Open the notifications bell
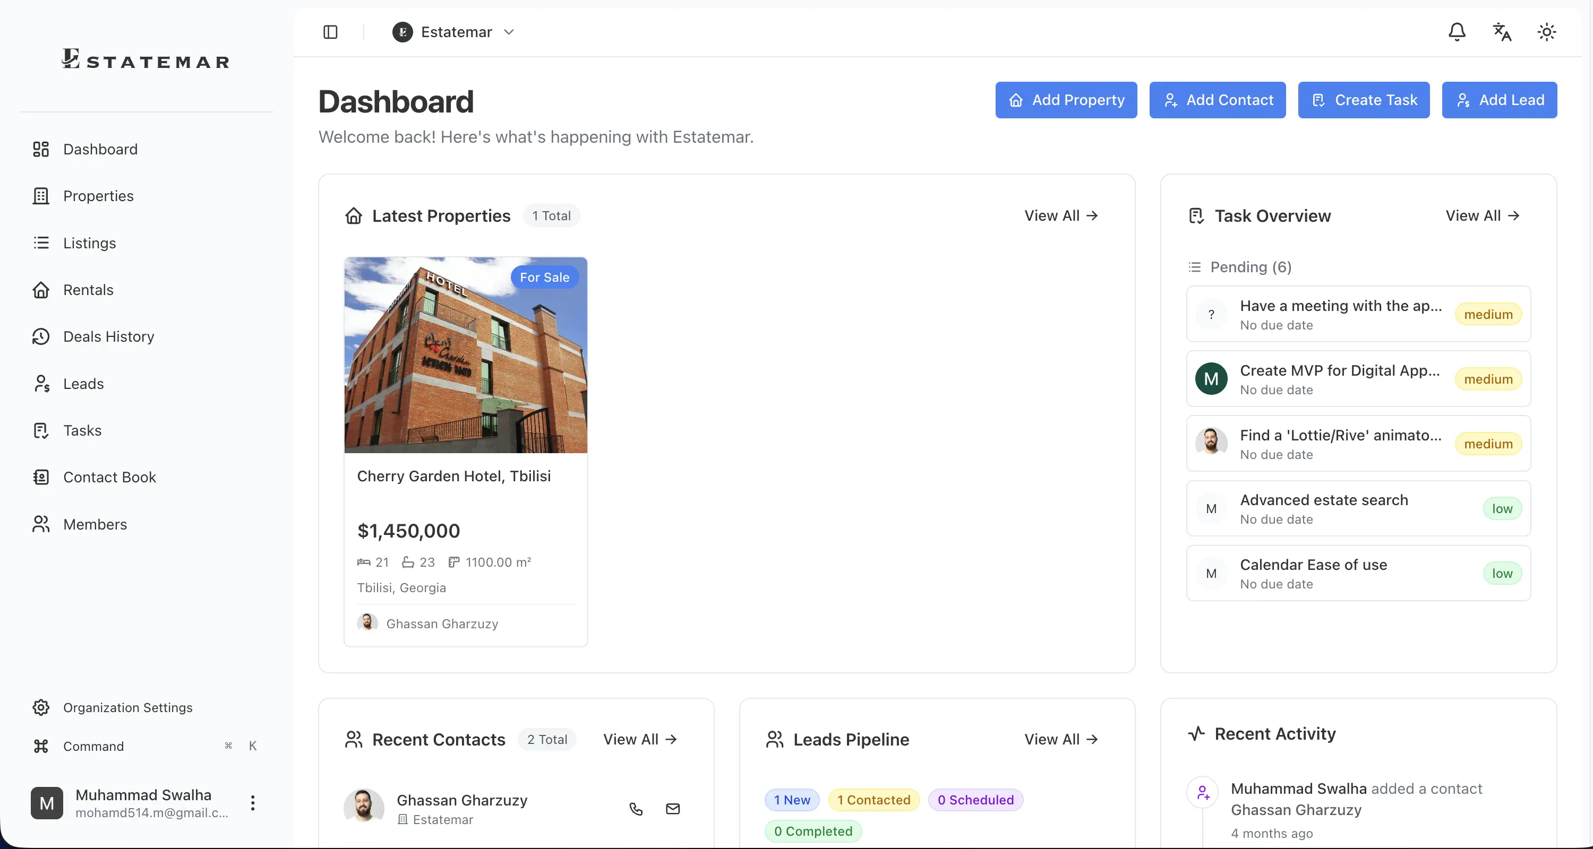 point(1457,32)
